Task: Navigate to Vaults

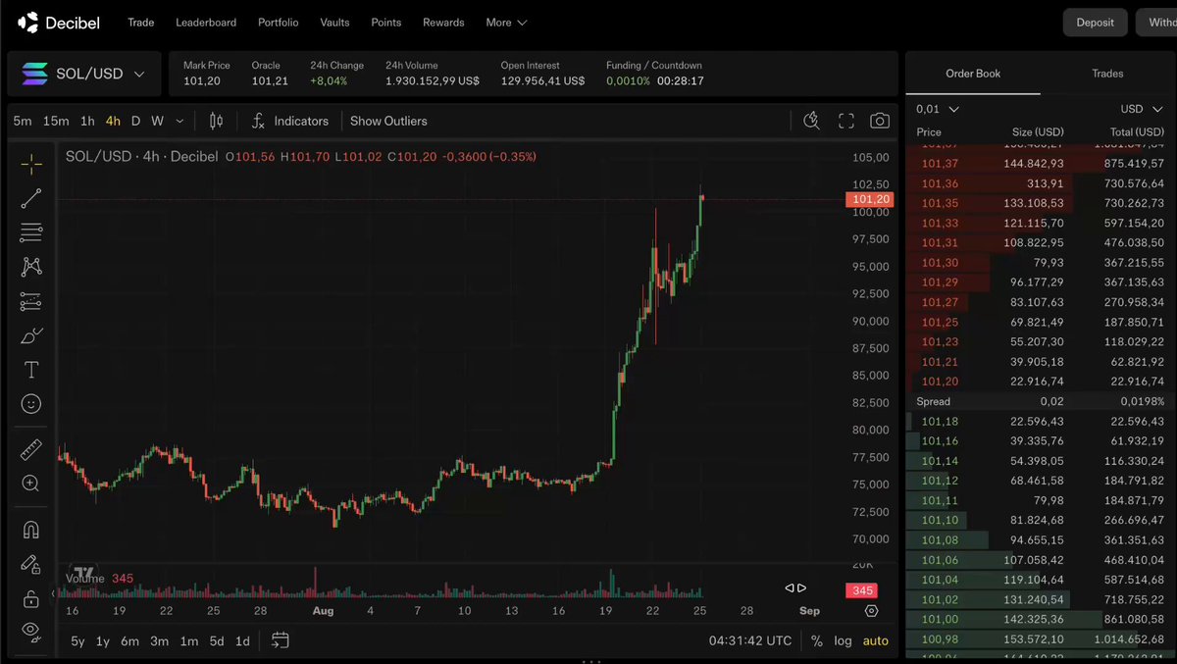Action: click(335, 22)
